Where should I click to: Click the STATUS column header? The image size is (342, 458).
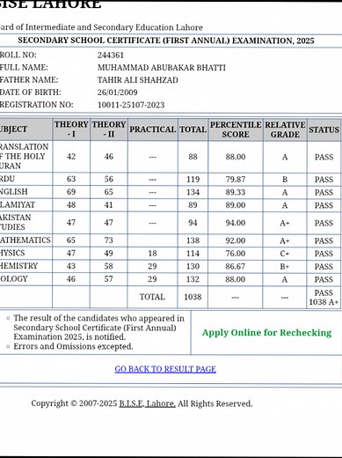(324, 129)
